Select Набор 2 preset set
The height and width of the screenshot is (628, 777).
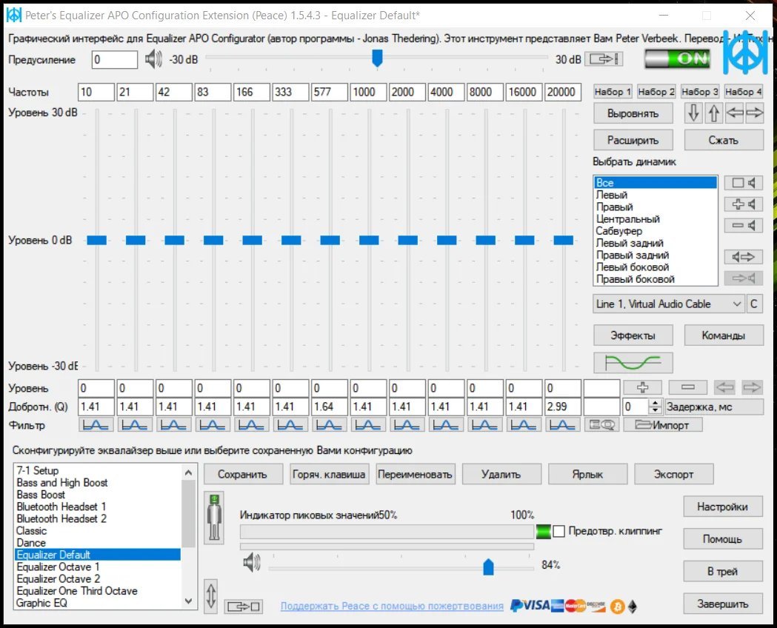coord(656,92)
